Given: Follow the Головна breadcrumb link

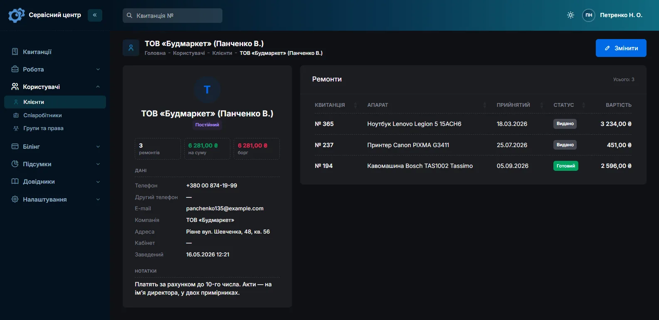Looking at the screenshot, I should [155, 53].
